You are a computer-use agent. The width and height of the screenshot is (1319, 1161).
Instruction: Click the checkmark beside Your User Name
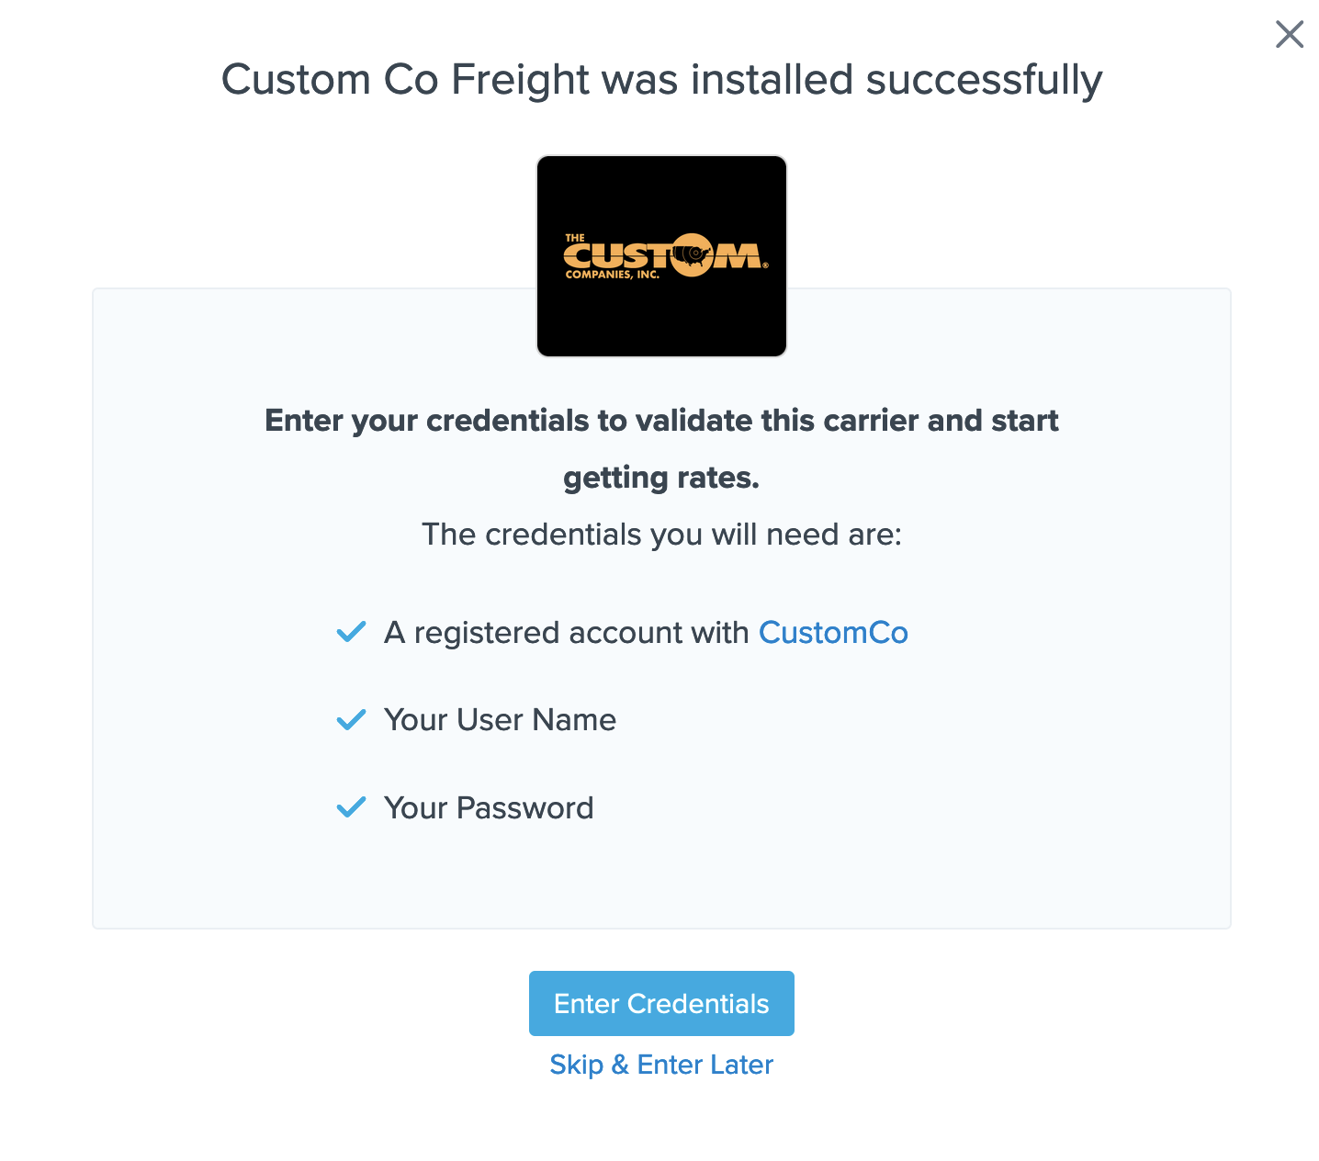click(x=351, y=719)
